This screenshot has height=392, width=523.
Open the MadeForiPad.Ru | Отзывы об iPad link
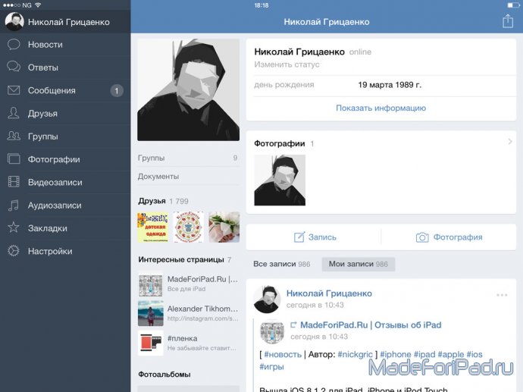point(371,325)
